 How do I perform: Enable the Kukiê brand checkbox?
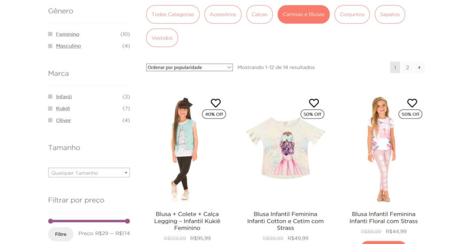(x=50, y=109)
